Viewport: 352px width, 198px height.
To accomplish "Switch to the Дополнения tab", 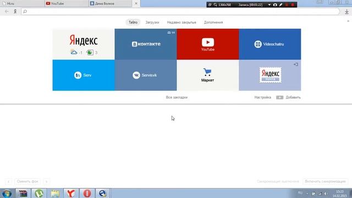I will click(213, 22).
